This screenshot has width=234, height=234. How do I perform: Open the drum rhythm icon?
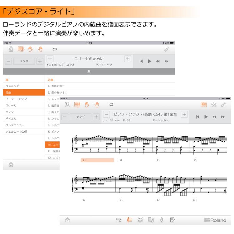140,220
